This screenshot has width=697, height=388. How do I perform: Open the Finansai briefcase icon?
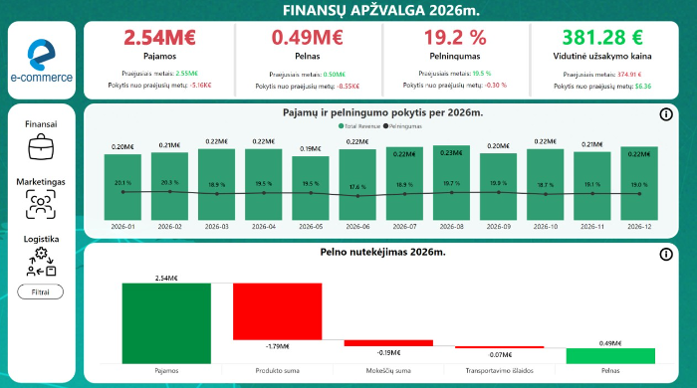click(41, 147)
